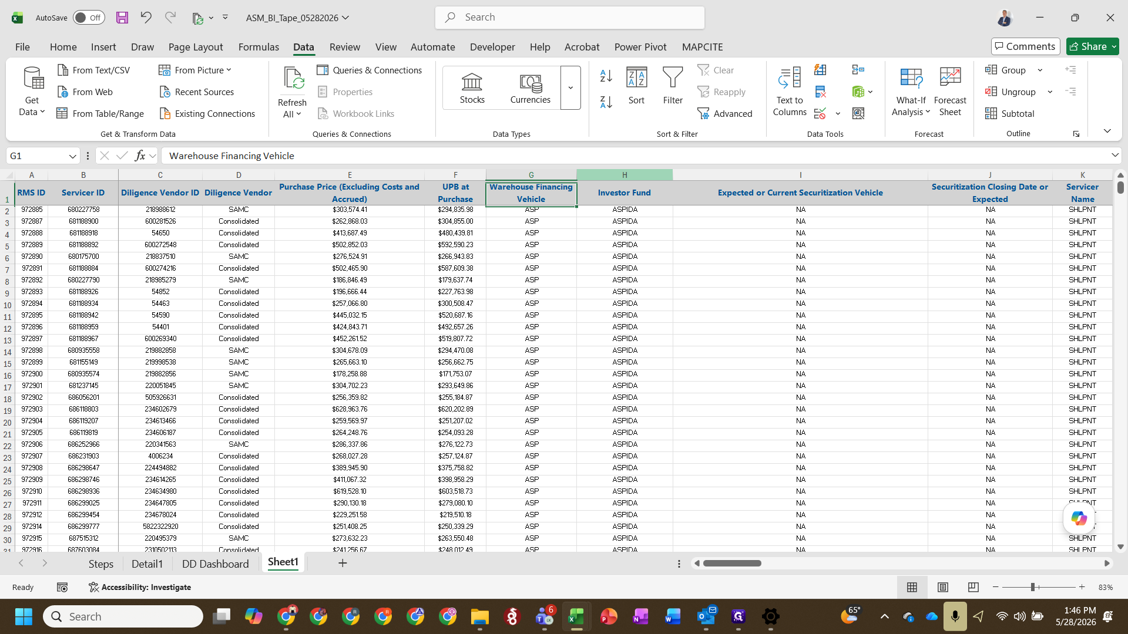Sort A to Z ascending
Screen dimensions: 1128x634
[606, 76]
